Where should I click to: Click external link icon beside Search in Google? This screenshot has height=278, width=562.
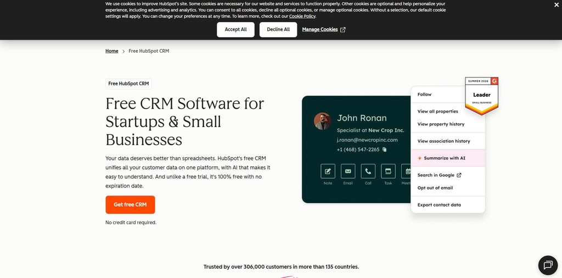point(459,175)
